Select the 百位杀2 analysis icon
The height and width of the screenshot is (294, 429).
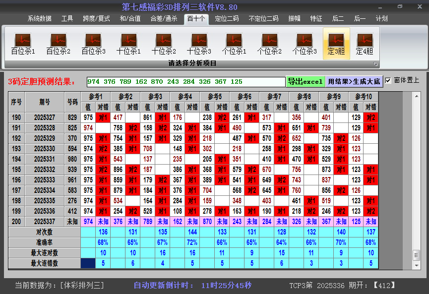point(58,44)
